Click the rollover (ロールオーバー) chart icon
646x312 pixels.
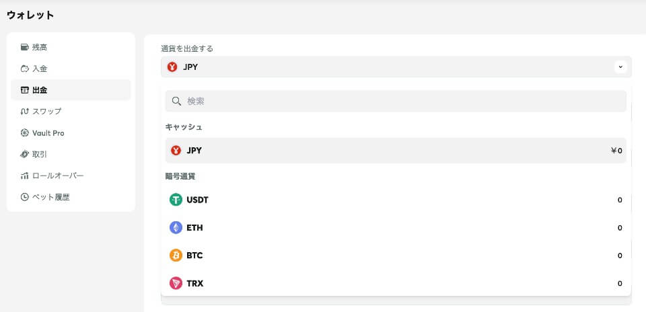point(25,176)
